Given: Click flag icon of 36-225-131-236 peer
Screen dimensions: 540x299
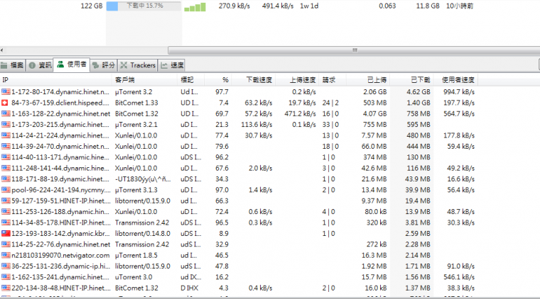Looking at the screenshot, I should pyautogui.click(x=6, y=266).
